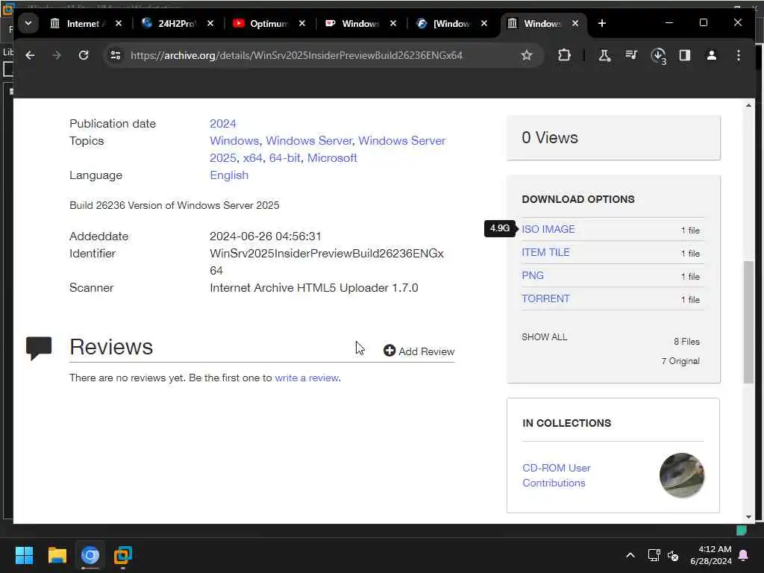The image size is (764, 573).
Task: Open the media controls icon
Action: 631,55
